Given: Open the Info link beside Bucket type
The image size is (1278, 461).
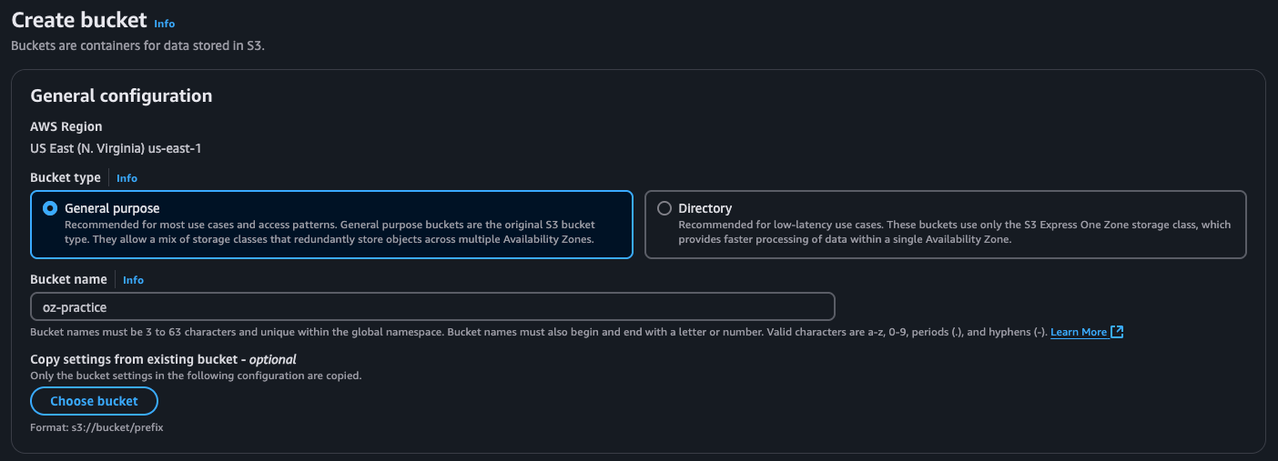Looking at the screenshot, I should (x=127, y=178).
